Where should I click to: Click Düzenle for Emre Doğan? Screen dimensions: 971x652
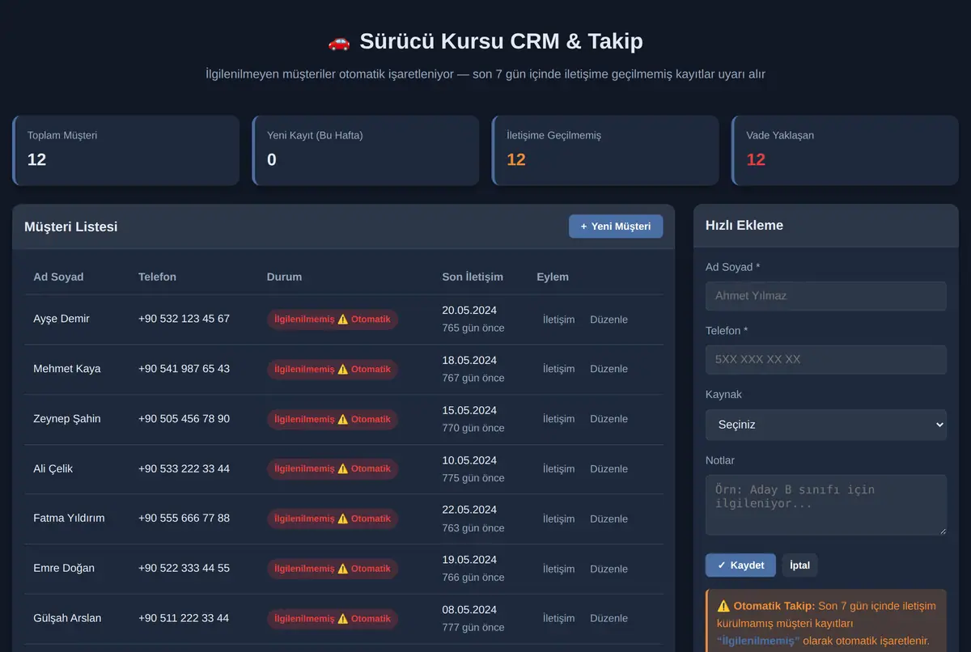(x=608, y=569)
